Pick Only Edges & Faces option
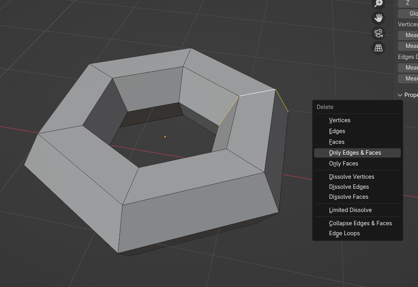418x287 pixels. point(357,153)
